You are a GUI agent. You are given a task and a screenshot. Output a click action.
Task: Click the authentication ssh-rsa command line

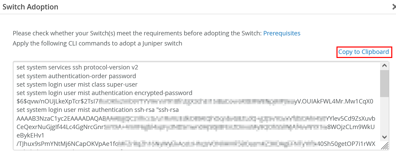(97, 110)
